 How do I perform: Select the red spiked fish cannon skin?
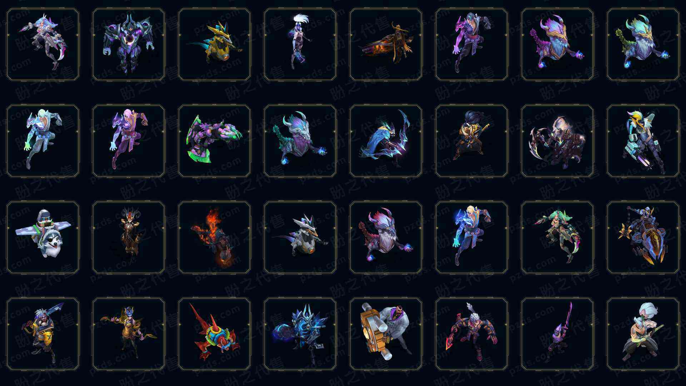point(214,334)
